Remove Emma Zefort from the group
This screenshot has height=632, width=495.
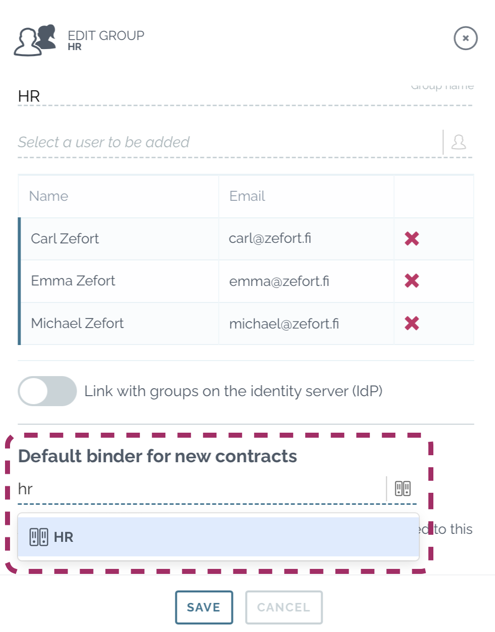point(412,281)
